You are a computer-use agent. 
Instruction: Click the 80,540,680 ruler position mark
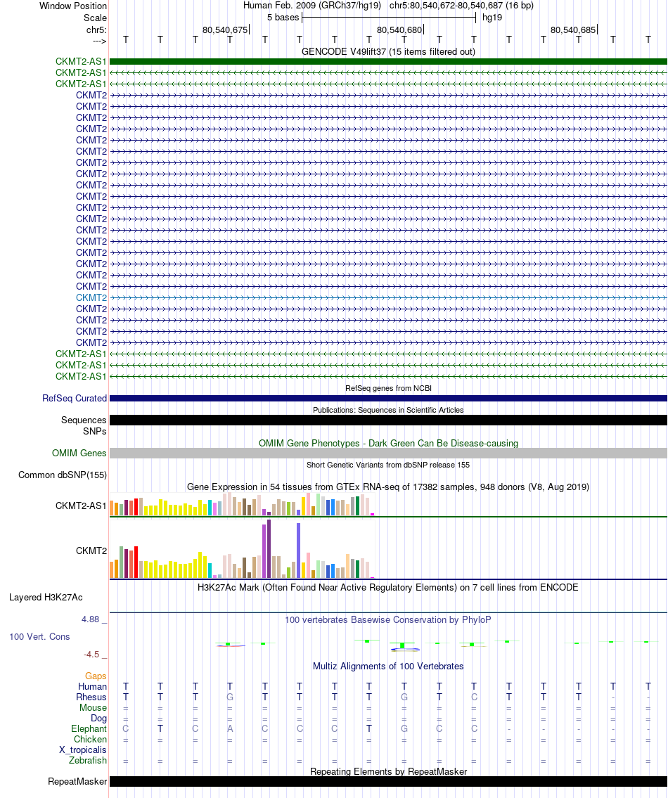click(399, 30)
